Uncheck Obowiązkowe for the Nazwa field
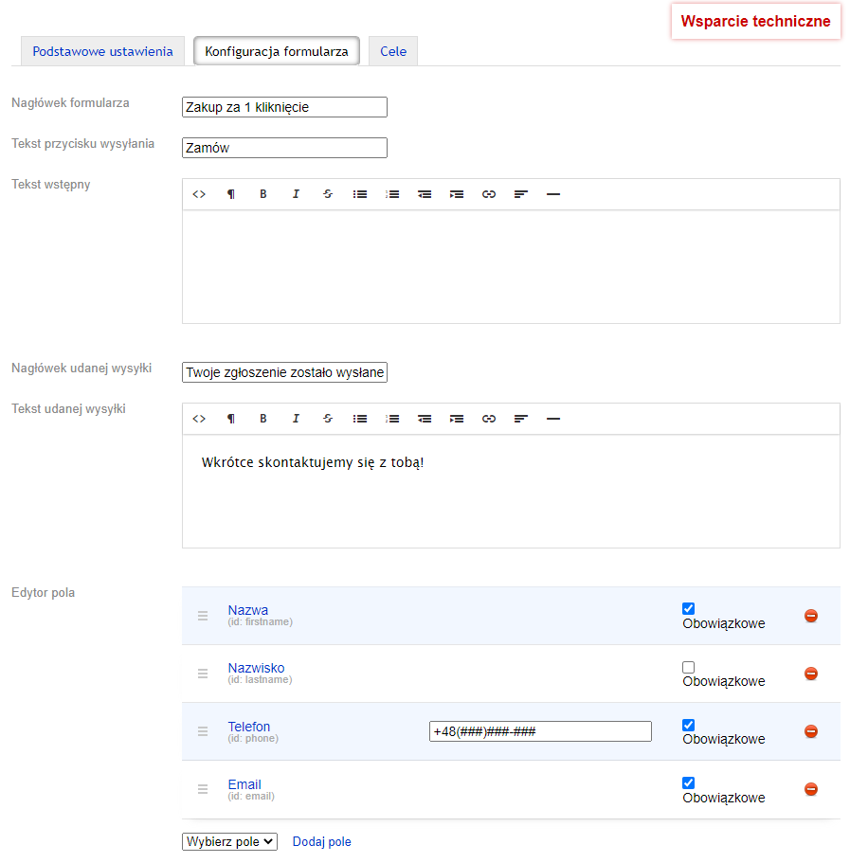The height and width of the screenshot is (863, 850). [689, 609]
